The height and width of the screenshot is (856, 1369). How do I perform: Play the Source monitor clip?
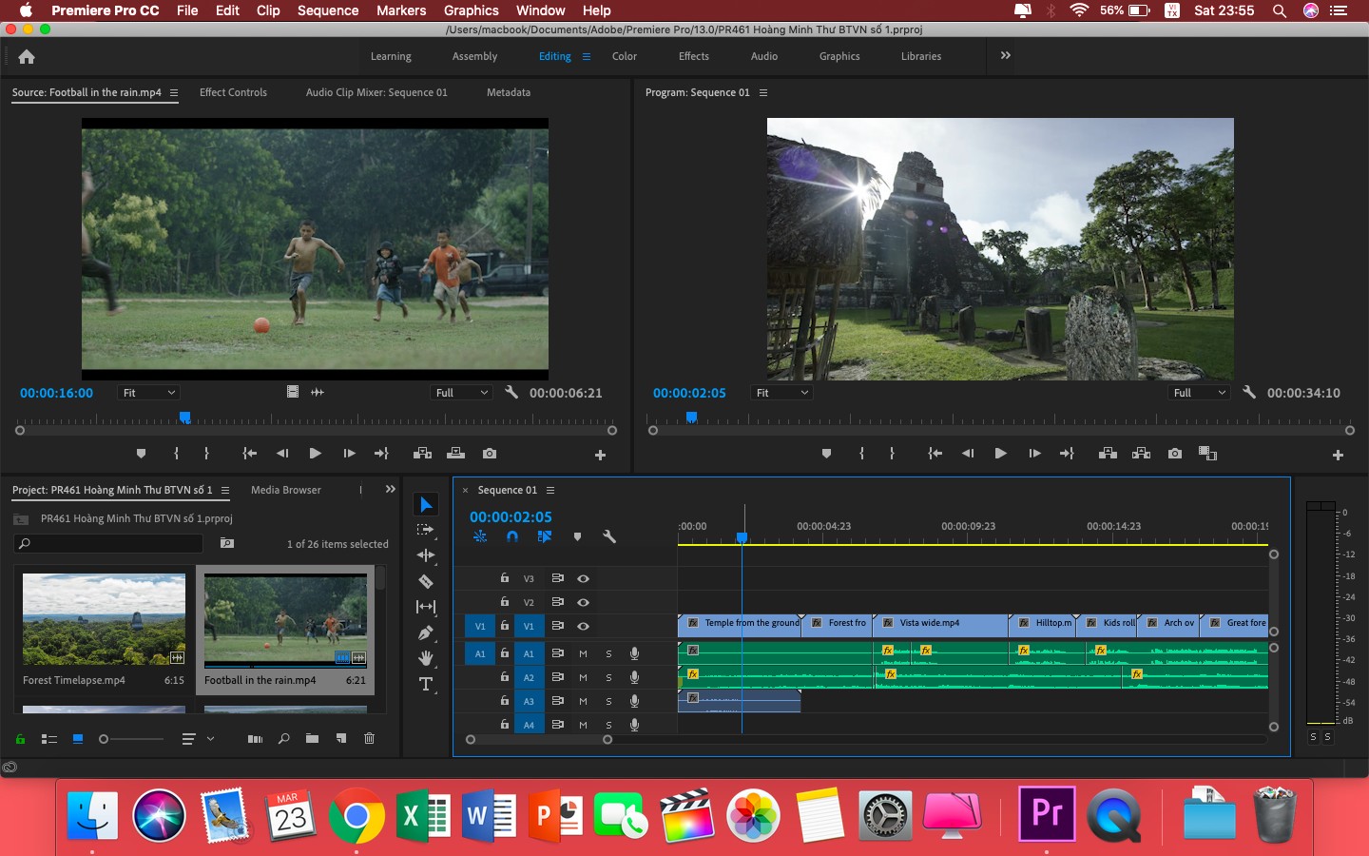(315, 454)
